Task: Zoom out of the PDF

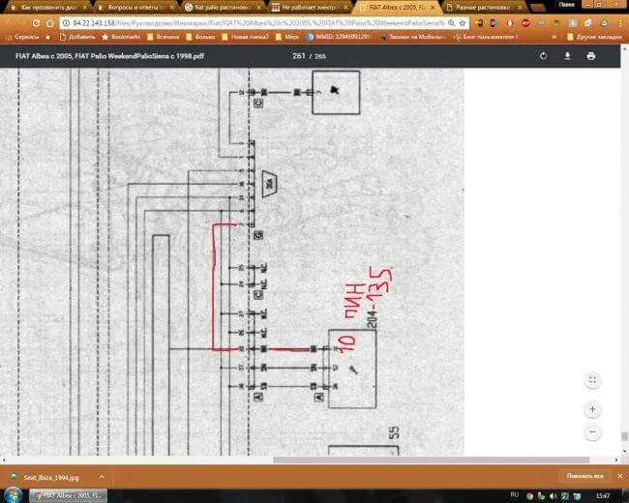Action: click(x=592, y=432)
